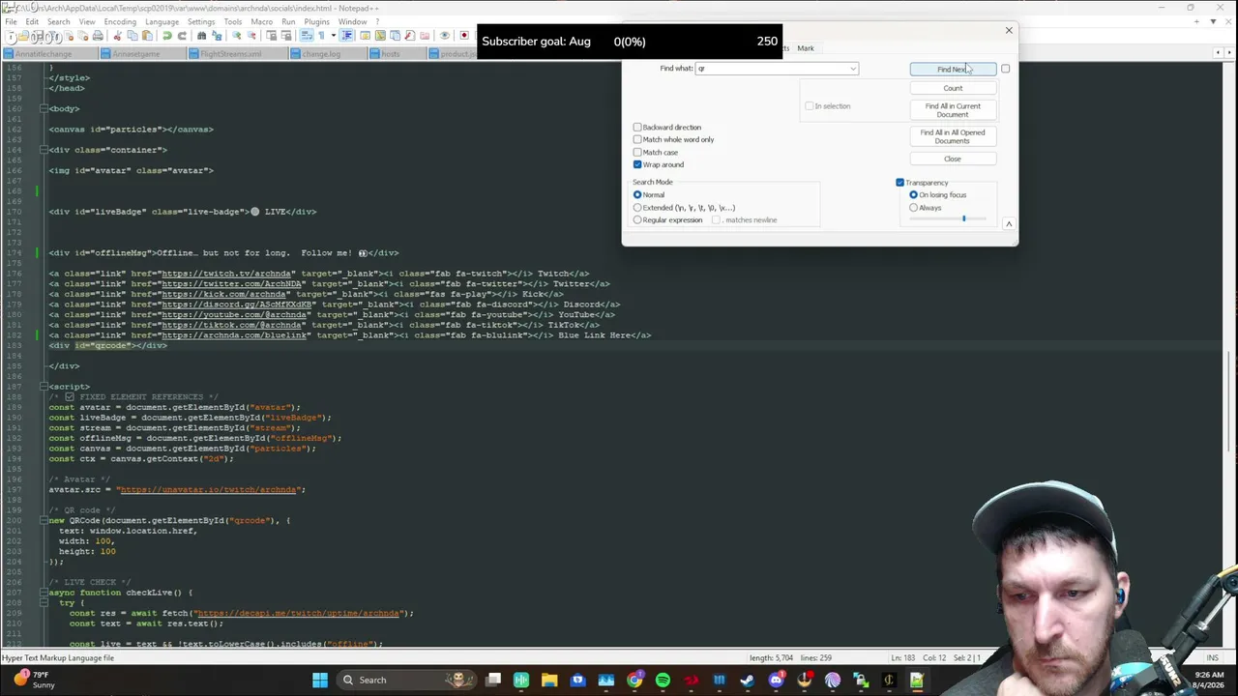Click the Print toolbar icon

click(98, 36)
